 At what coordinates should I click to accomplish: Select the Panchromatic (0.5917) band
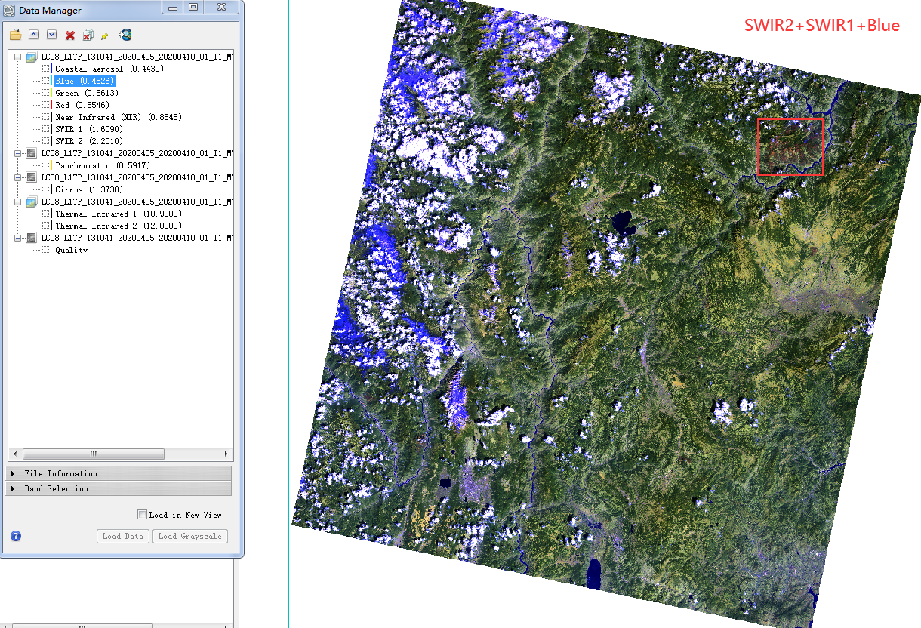103,165
